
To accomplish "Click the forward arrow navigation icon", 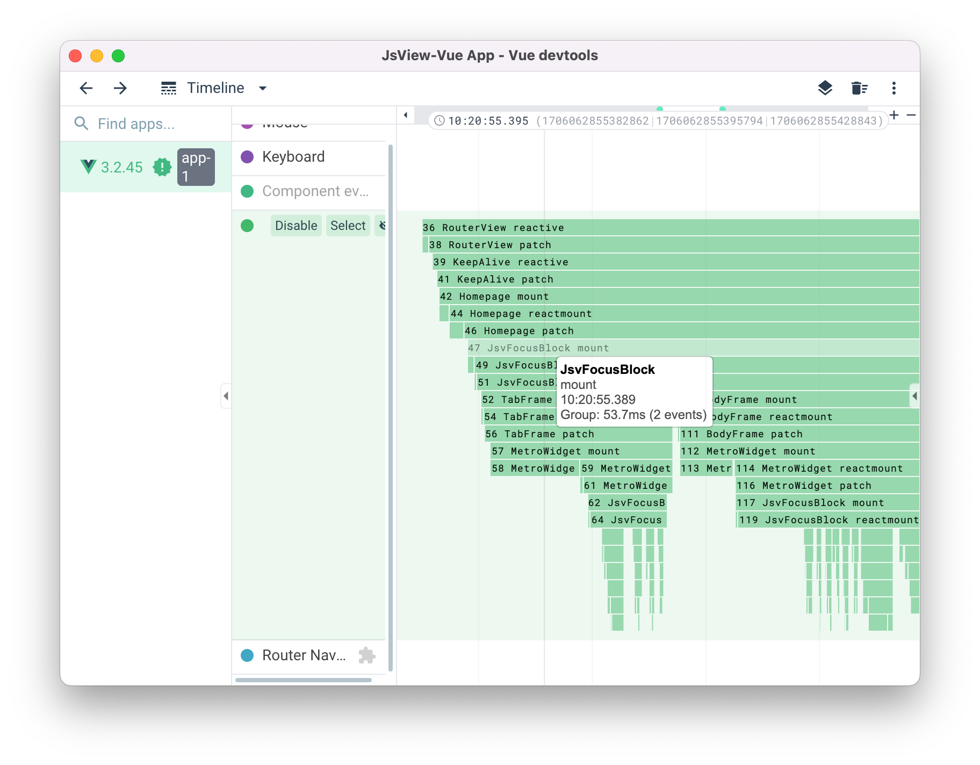I will coord(120,88).
